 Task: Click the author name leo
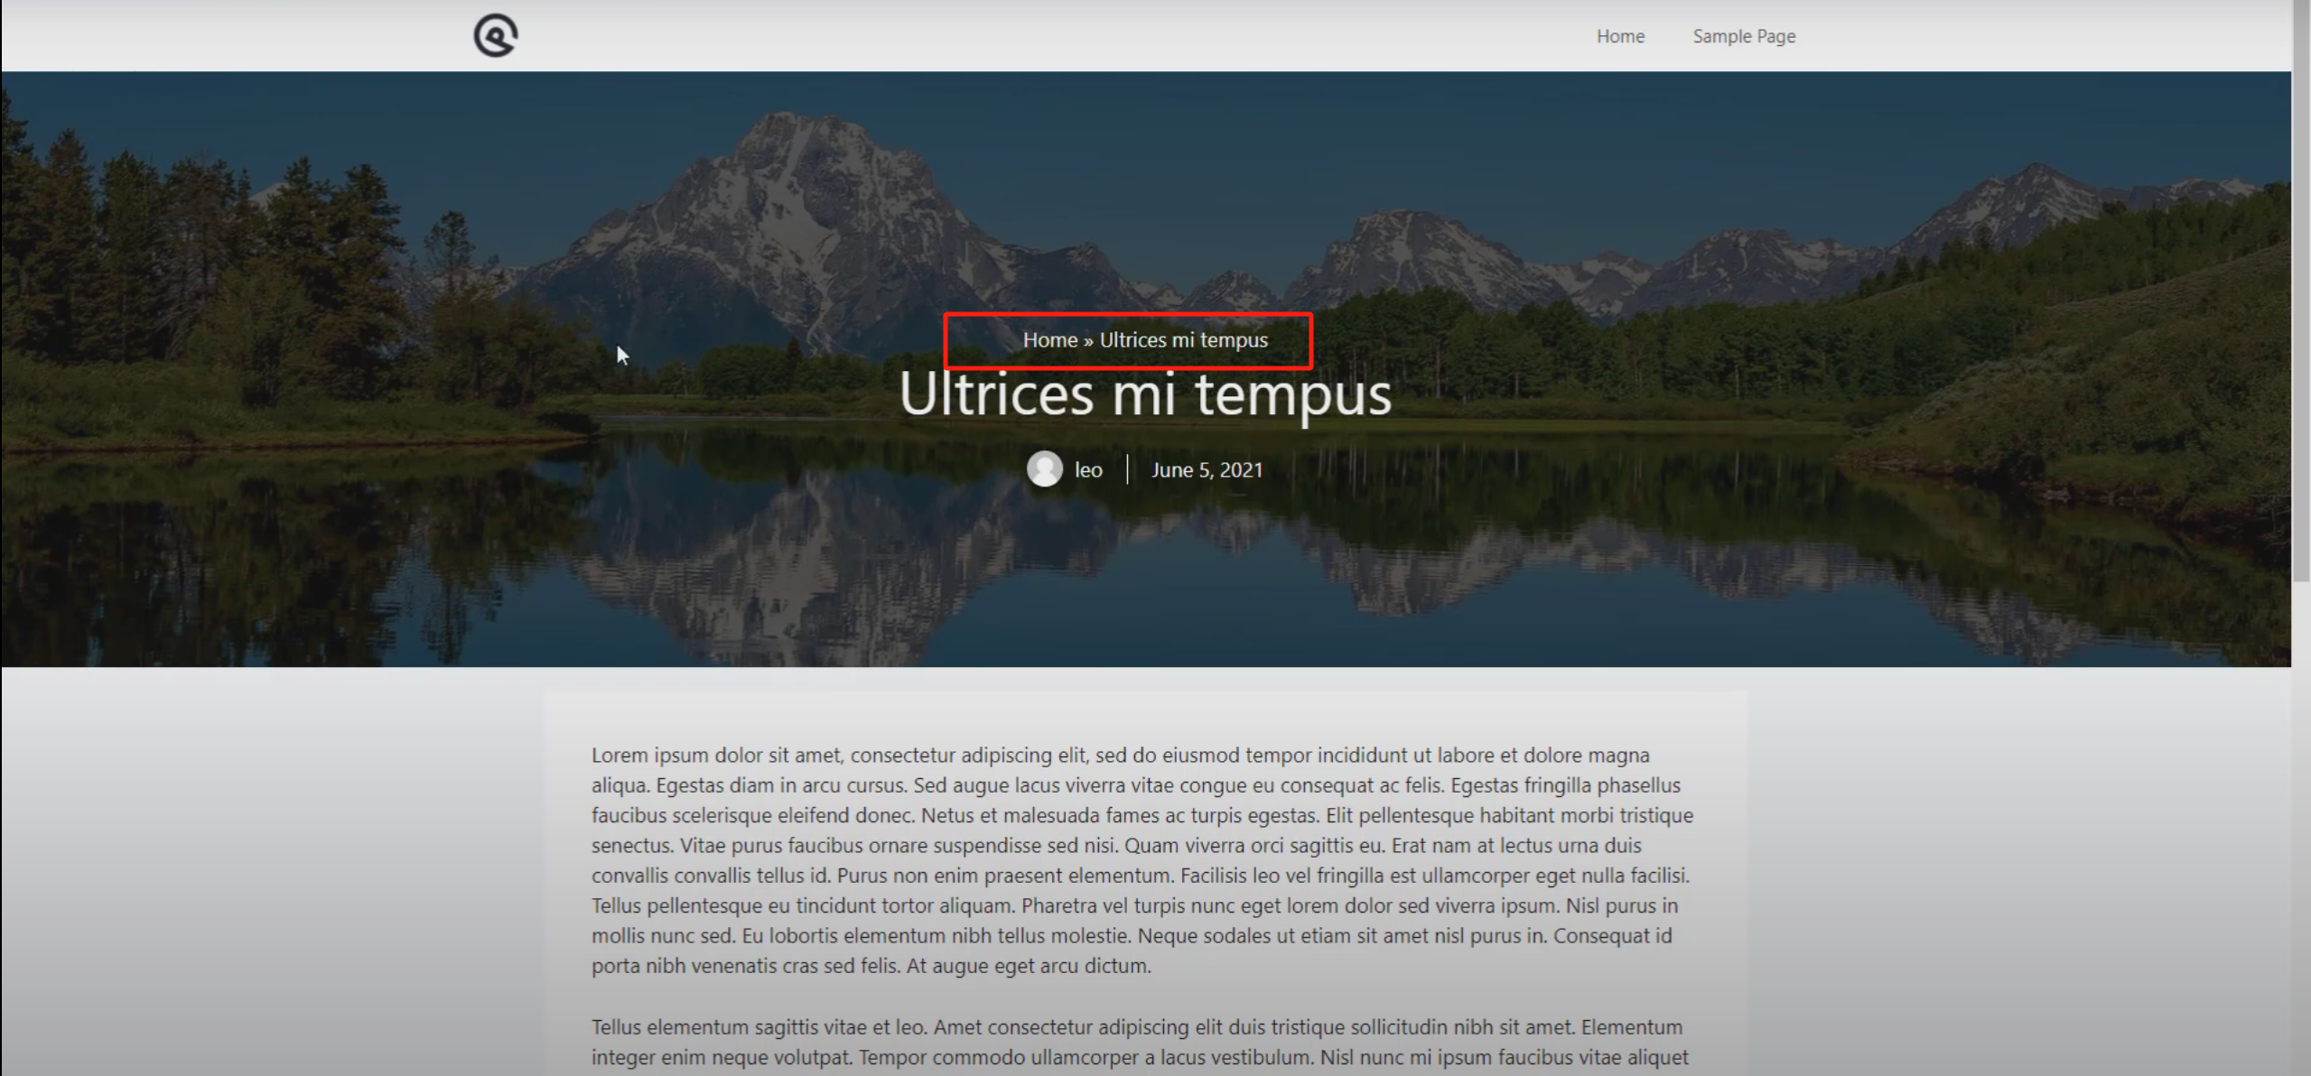[x=1088, y=469]
